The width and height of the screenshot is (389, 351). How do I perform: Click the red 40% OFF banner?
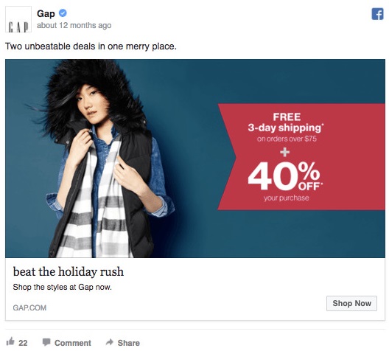click(301, 157)
